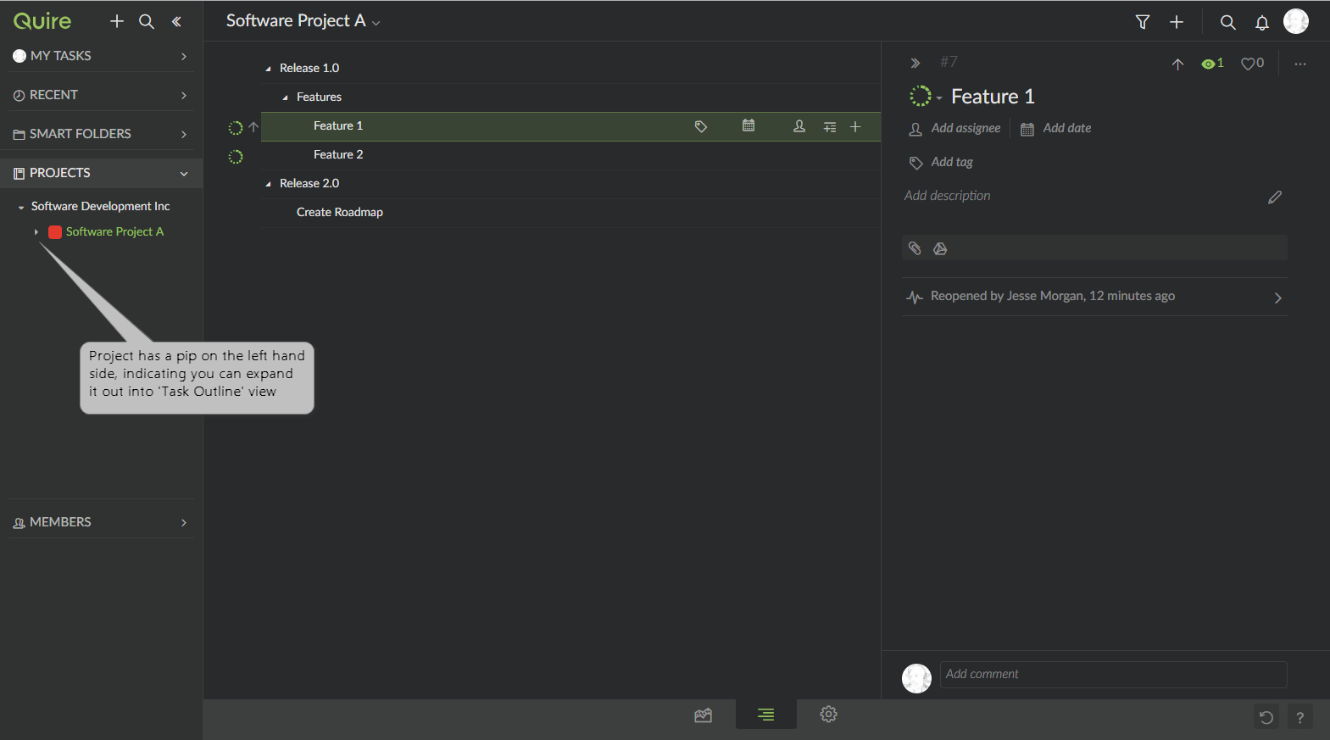Select the Features task
The width and height of the screenshot is (1330, 740).
pos(319,97)
